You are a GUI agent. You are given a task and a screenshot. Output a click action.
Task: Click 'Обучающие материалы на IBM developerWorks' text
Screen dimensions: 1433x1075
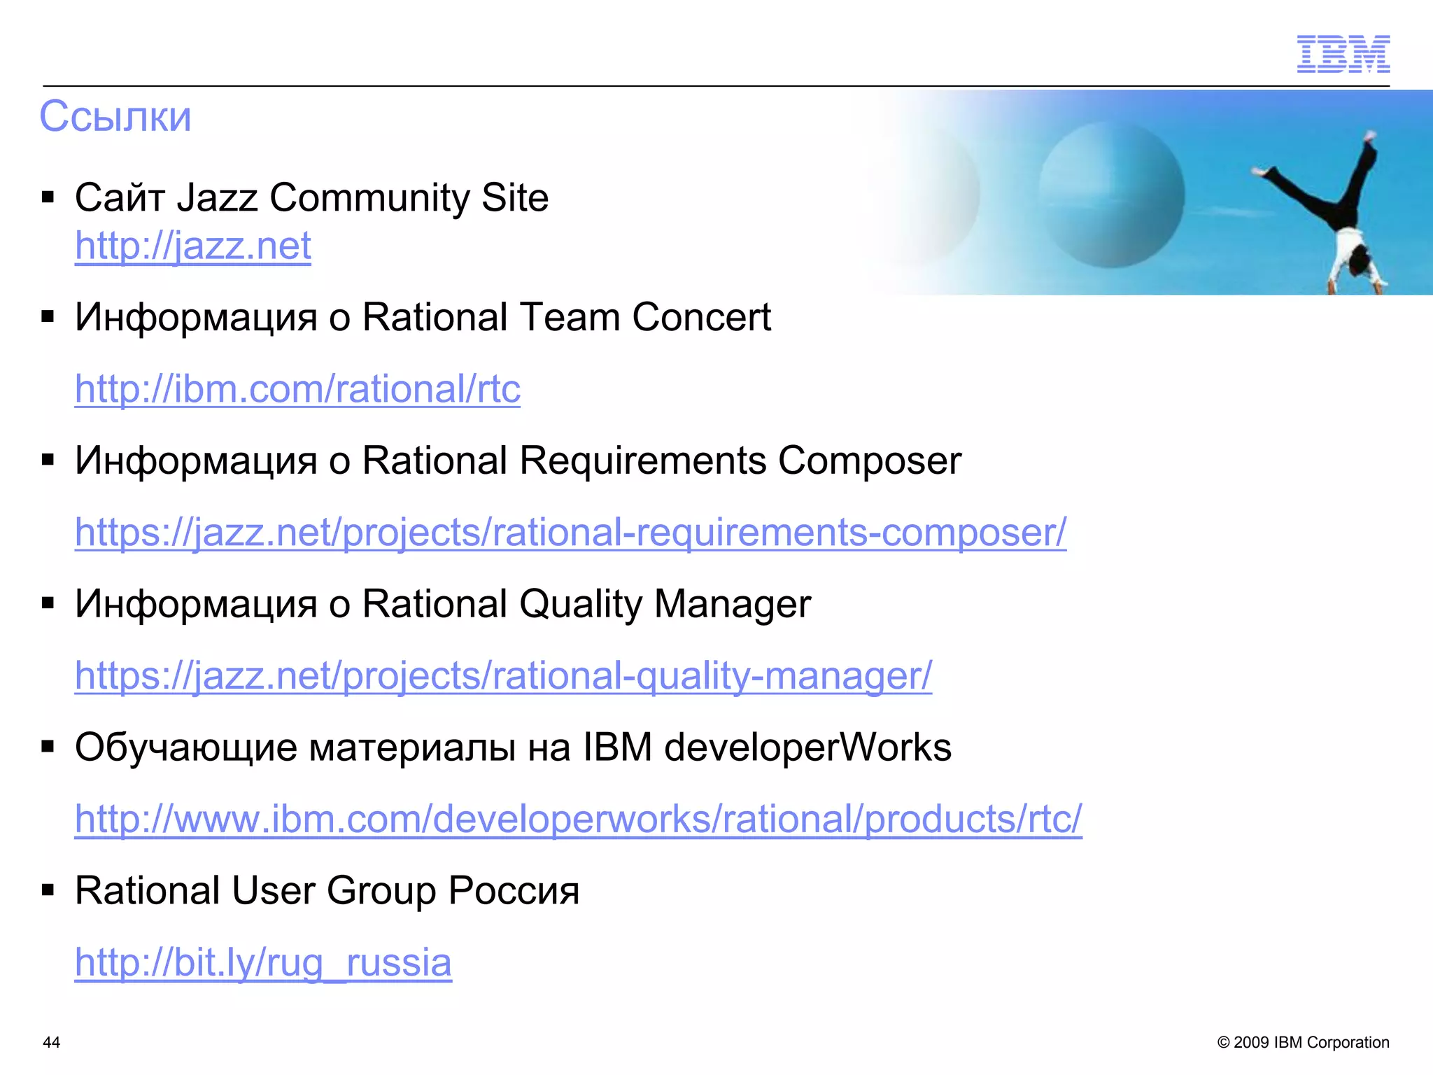tap(513, 747)
